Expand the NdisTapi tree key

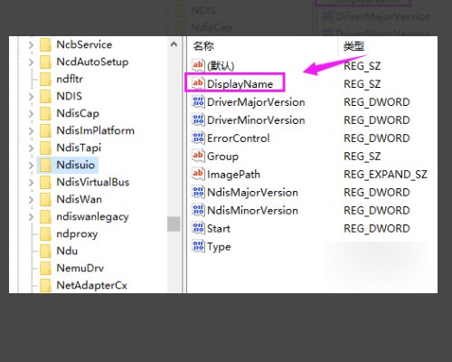pyautogui.click(x=31, y=148)
